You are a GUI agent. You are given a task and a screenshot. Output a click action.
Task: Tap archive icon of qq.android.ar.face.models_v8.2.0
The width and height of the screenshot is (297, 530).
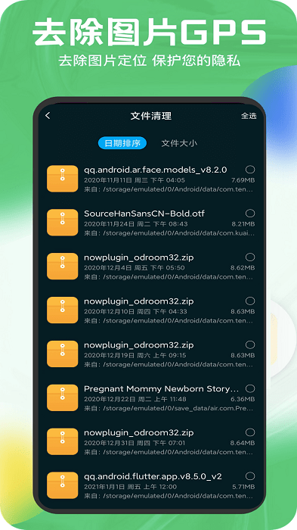pyautogui.click(x=63, y=179)
